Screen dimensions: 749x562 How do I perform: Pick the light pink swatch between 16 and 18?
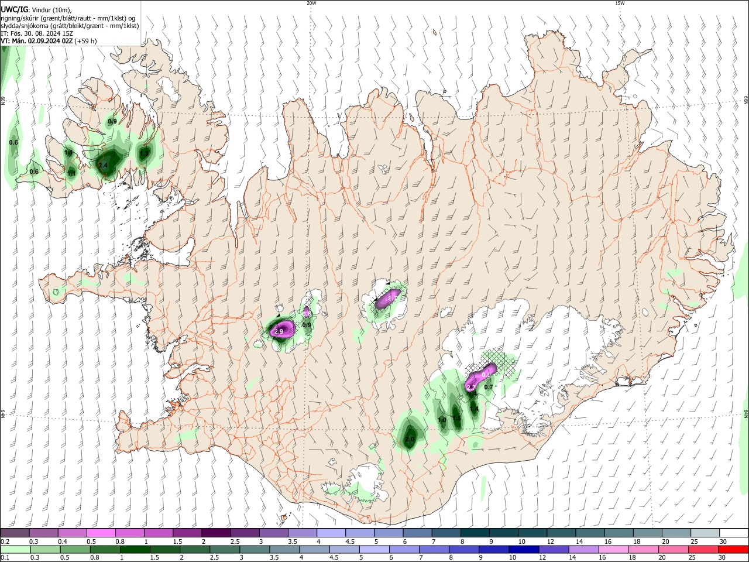click(613, 549)
